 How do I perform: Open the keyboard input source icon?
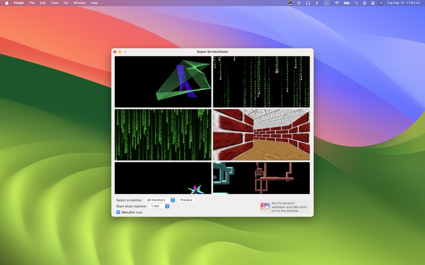327,3
